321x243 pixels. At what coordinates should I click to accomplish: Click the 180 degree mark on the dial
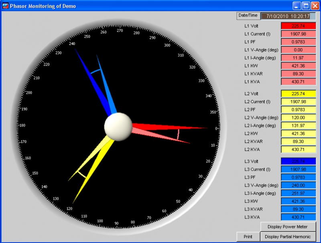click(x=22, y=125)
